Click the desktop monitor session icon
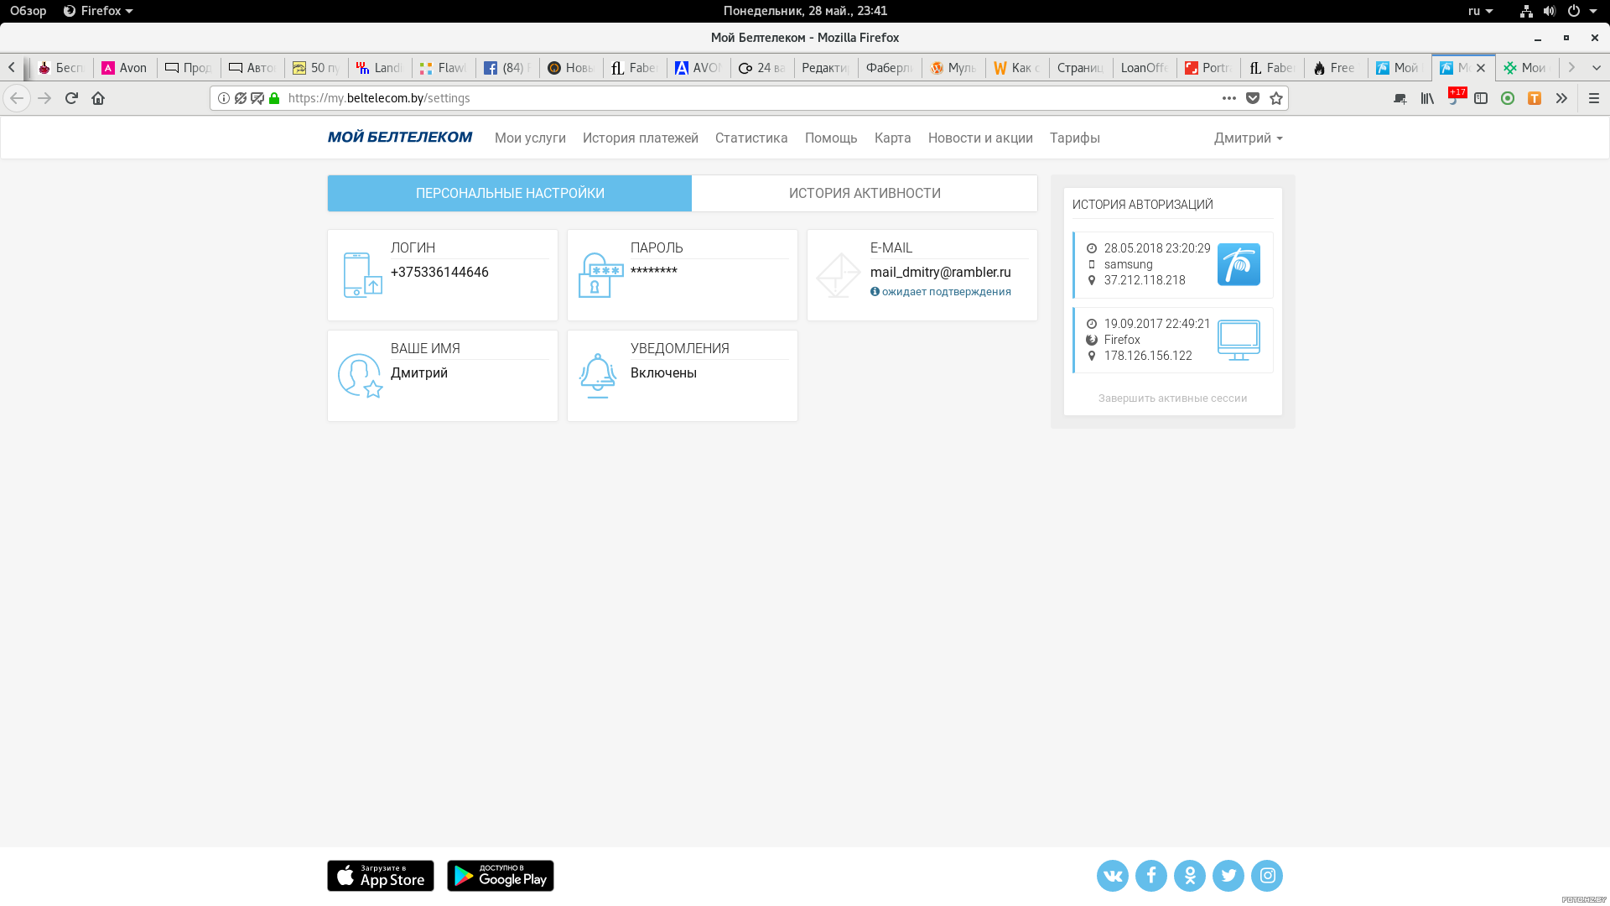This screenshot has width=1610, height=906. click(x=1239, y=340)
